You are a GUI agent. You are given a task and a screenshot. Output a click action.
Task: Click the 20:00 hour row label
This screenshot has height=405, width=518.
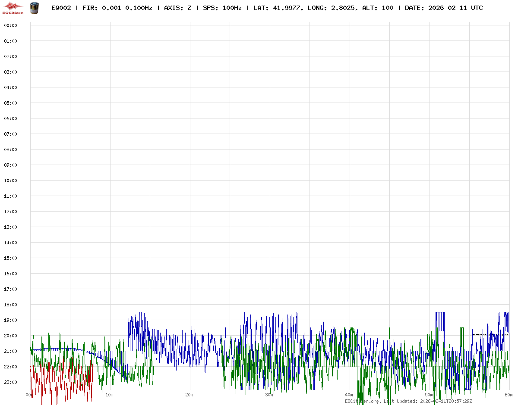[10, 336]
